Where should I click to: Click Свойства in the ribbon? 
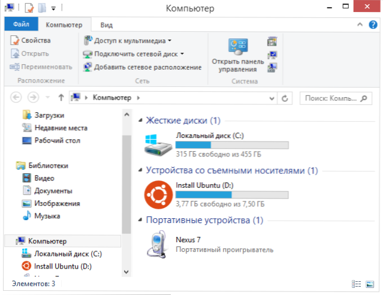pos(31,40)
